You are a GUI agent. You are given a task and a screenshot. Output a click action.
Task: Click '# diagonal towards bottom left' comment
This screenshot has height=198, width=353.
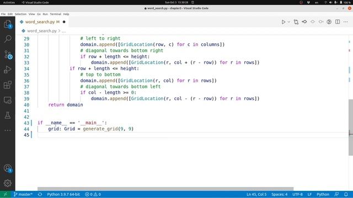(x=120, y=87)
